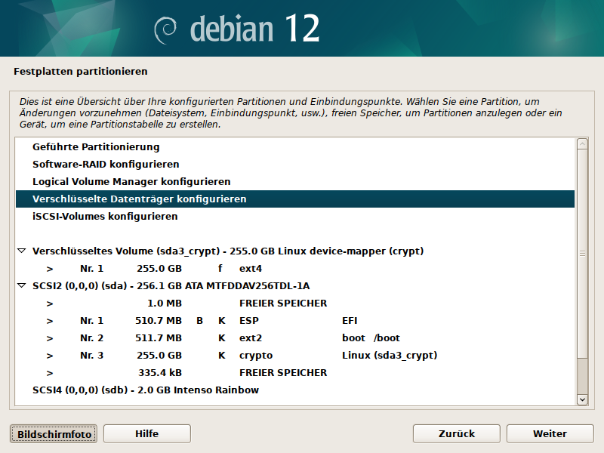Choose Verschlüsselte Datenträger konfigurieren
604x453 pixels.
click(140, 199)
